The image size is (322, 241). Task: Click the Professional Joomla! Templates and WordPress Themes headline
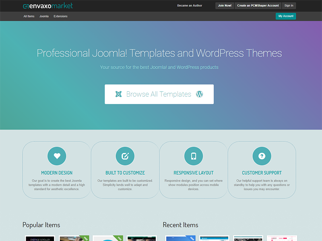(x=159, y=53)
